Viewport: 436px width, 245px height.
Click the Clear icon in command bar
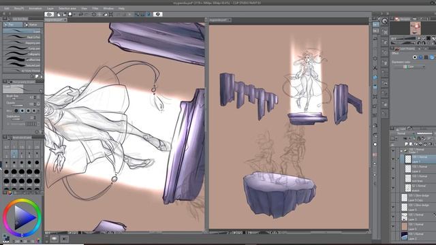point(94,14)
